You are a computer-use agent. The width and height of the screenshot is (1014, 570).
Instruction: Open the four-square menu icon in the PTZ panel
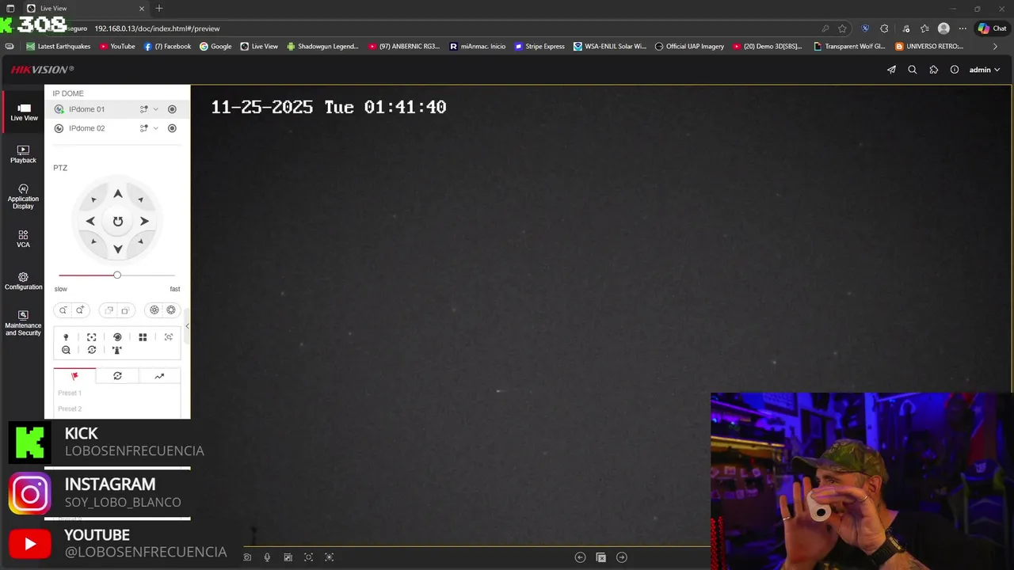tap(143, 337)
